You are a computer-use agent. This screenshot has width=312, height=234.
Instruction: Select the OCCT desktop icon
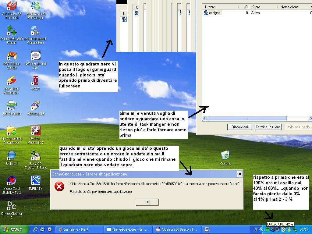(35, 83)
